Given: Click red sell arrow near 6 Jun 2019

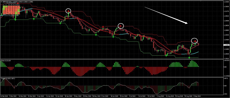Looking at the screenshot, I should (x=103, y=27).
